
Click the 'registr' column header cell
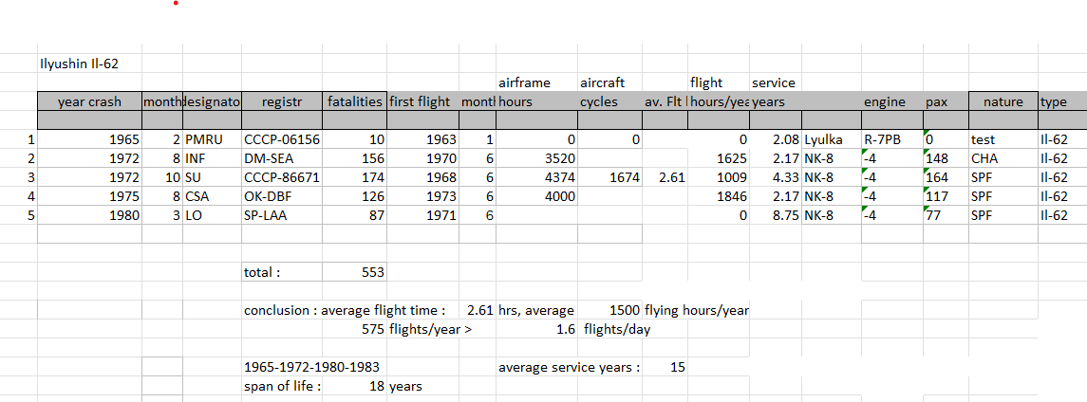pos(282,101)
